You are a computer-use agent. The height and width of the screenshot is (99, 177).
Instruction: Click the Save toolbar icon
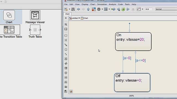pos(73,9)
